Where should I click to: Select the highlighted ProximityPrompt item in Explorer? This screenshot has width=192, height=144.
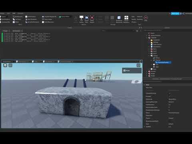click(x=163, y=62)
